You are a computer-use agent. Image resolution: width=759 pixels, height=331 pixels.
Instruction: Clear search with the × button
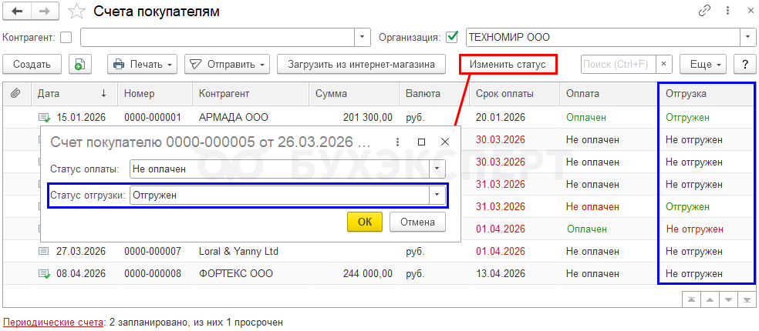[x=663, y=64]
